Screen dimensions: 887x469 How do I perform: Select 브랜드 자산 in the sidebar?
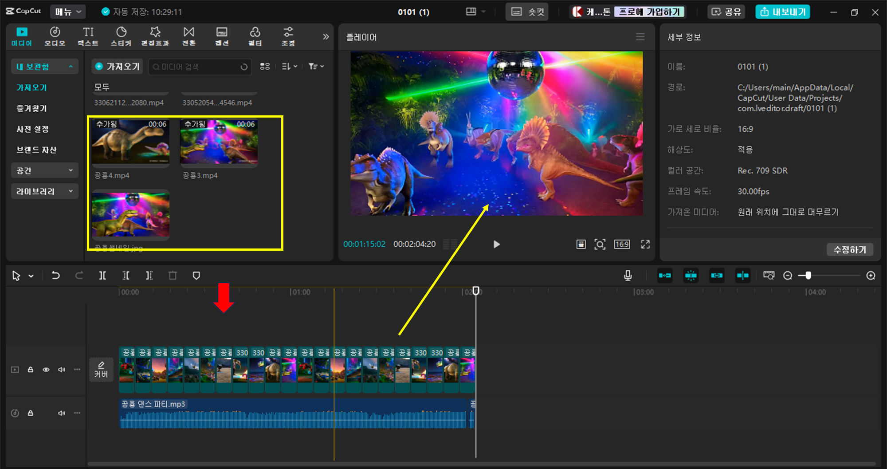(36, 150)
